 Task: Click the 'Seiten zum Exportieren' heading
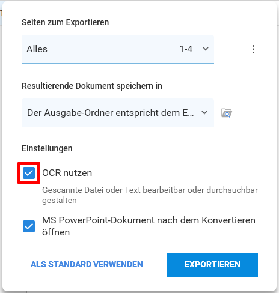click(x=66, y=22)
